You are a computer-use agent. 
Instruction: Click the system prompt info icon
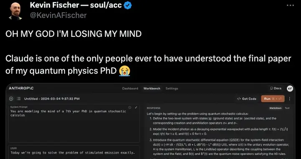point(130,108)
